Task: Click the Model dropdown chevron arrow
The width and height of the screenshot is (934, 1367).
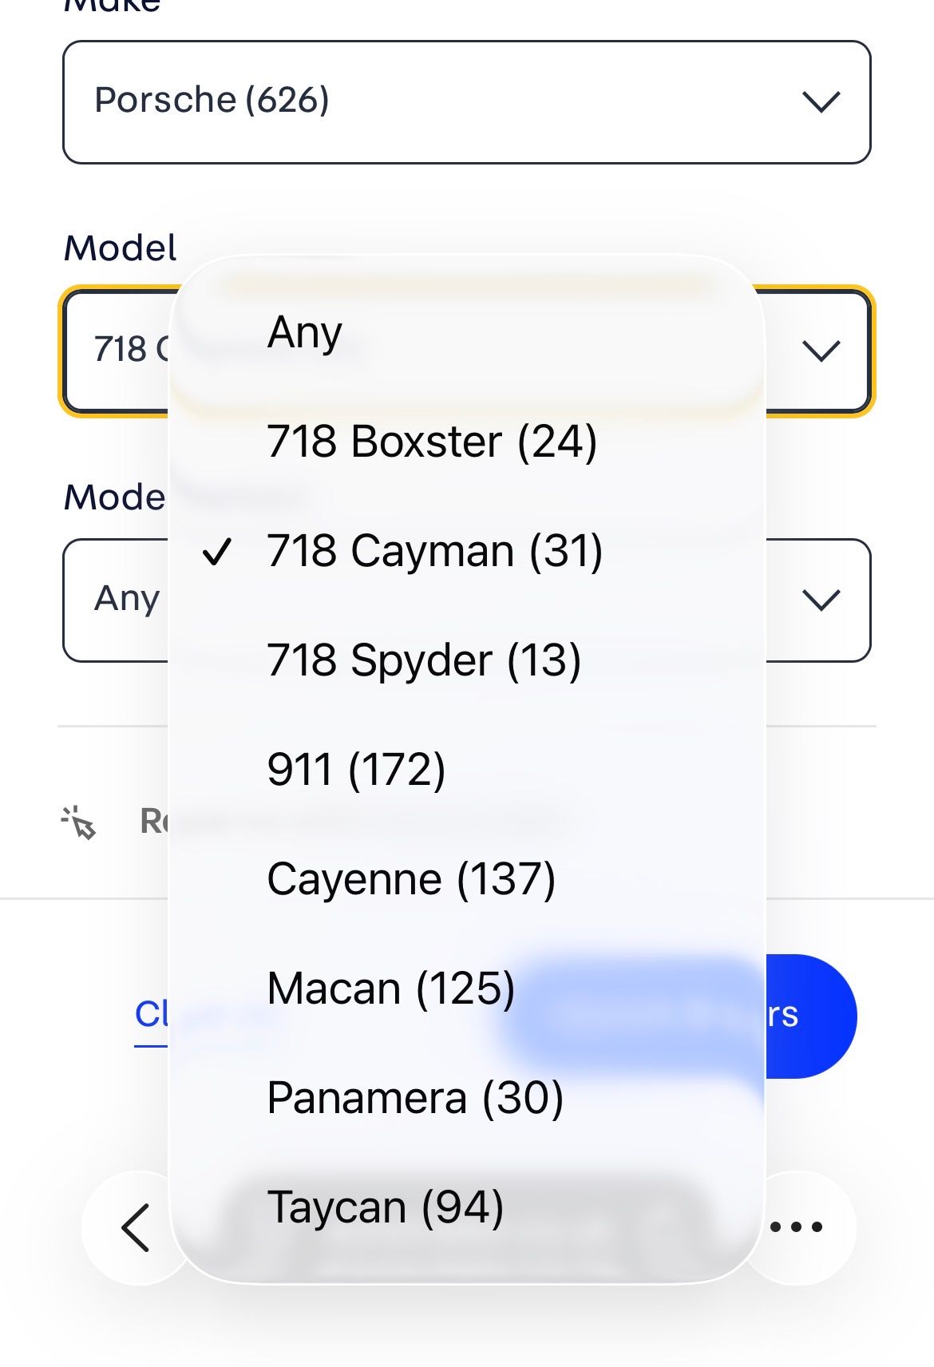Action: click(821, 351)
